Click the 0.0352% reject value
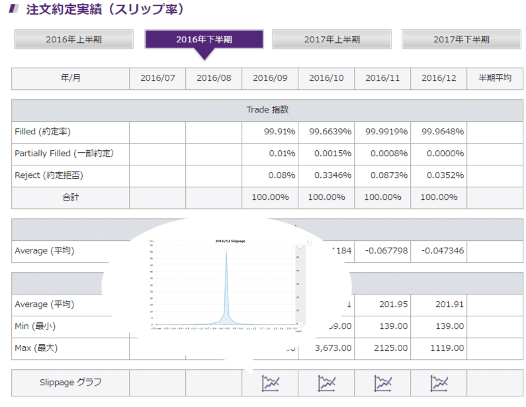This screenshot has height=407, width=526. [445, 175]
